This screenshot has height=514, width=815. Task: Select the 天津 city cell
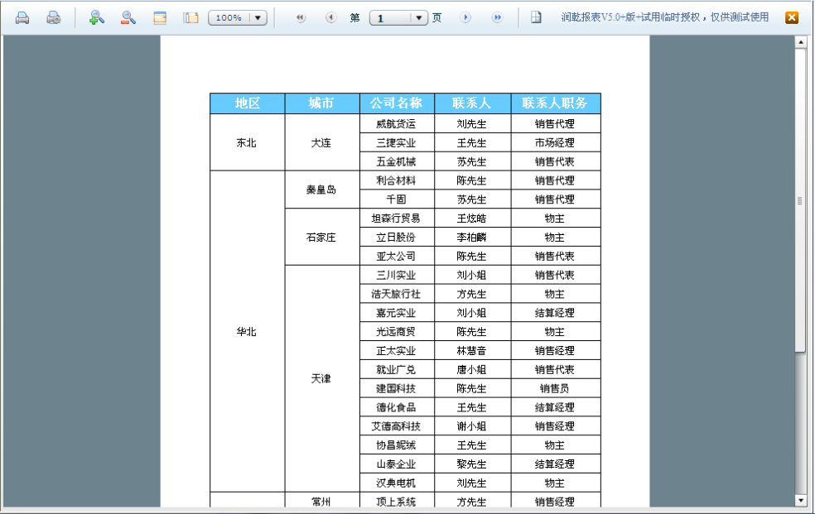click(x=321, y=379)
